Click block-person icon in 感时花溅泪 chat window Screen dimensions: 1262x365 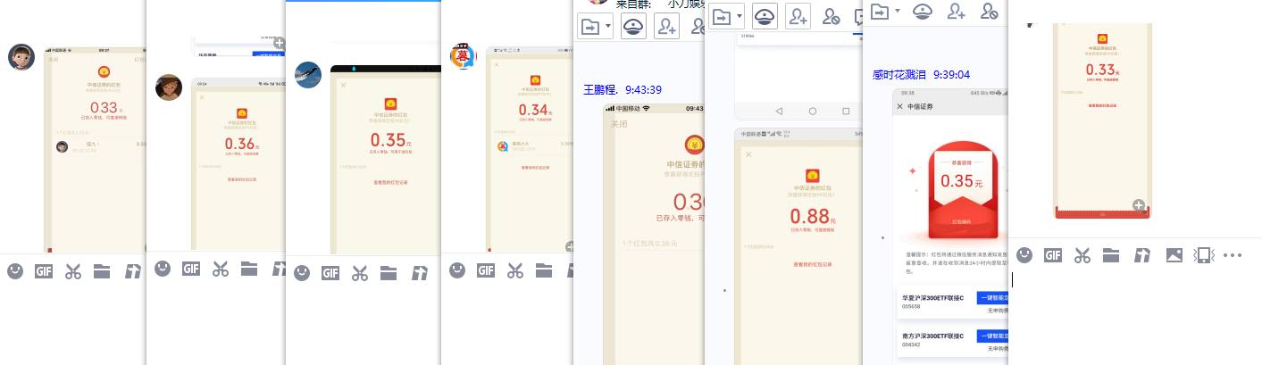point(989,11)
